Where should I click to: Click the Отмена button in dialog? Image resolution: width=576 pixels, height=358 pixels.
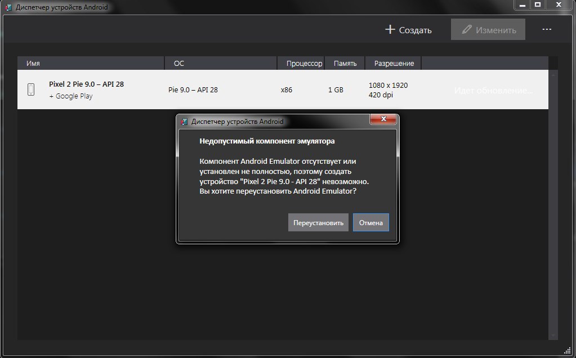(x=370, y=222)
